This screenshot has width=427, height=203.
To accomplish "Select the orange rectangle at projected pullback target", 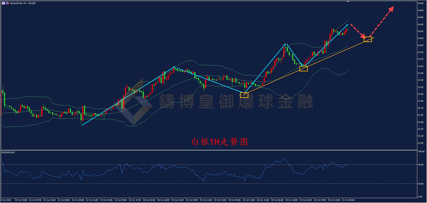I will [x=368, y=39].
